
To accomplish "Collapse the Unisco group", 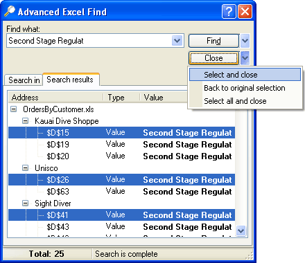I will pyautogui.click(x=25, y=168).
